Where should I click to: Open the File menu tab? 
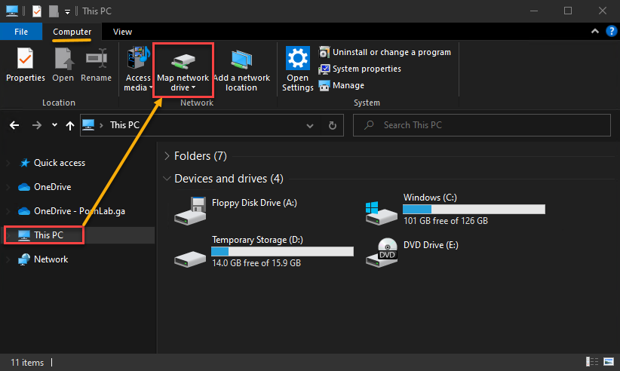(21, 32)
